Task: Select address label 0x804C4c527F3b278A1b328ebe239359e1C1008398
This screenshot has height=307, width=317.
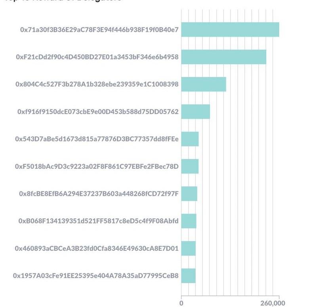Action: 97,84
